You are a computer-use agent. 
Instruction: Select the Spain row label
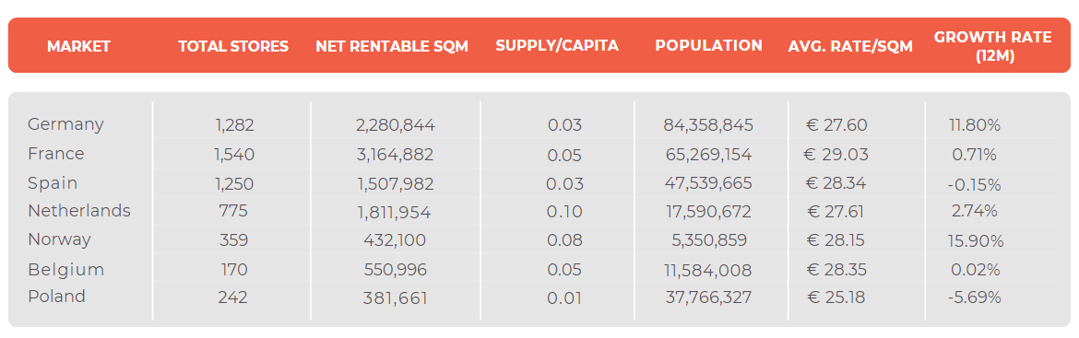click(53, 183)
